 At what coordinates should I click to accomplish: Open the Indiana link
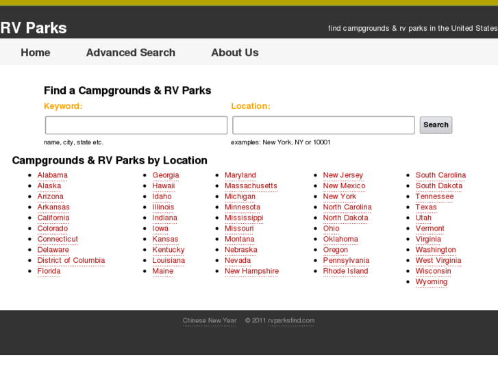(165, 218)
